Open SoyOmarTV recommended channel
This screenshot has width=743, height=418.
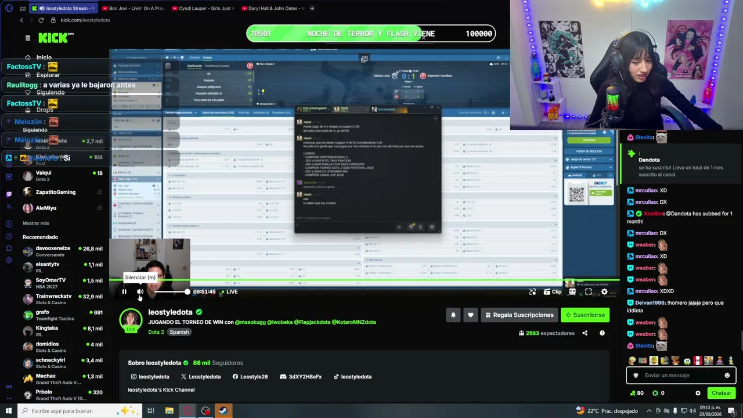63,283
